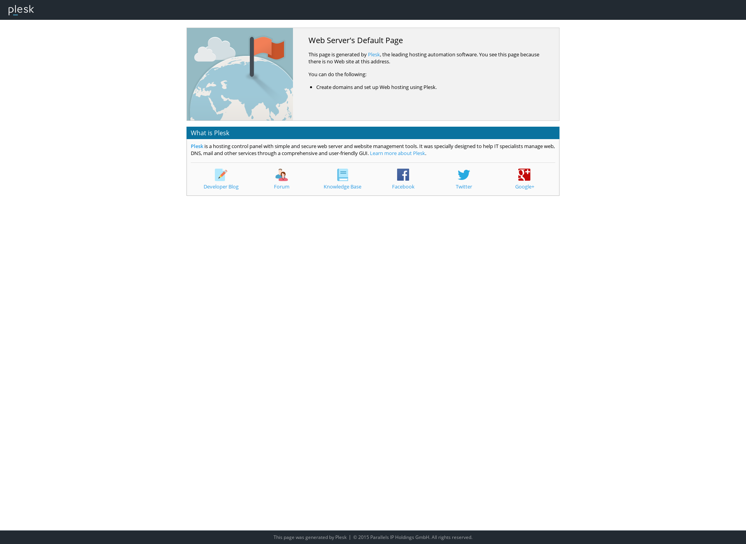Click the Knowledge Base text label
The width and height of the screenshot is (746, 544).
[x=342, y=187]
